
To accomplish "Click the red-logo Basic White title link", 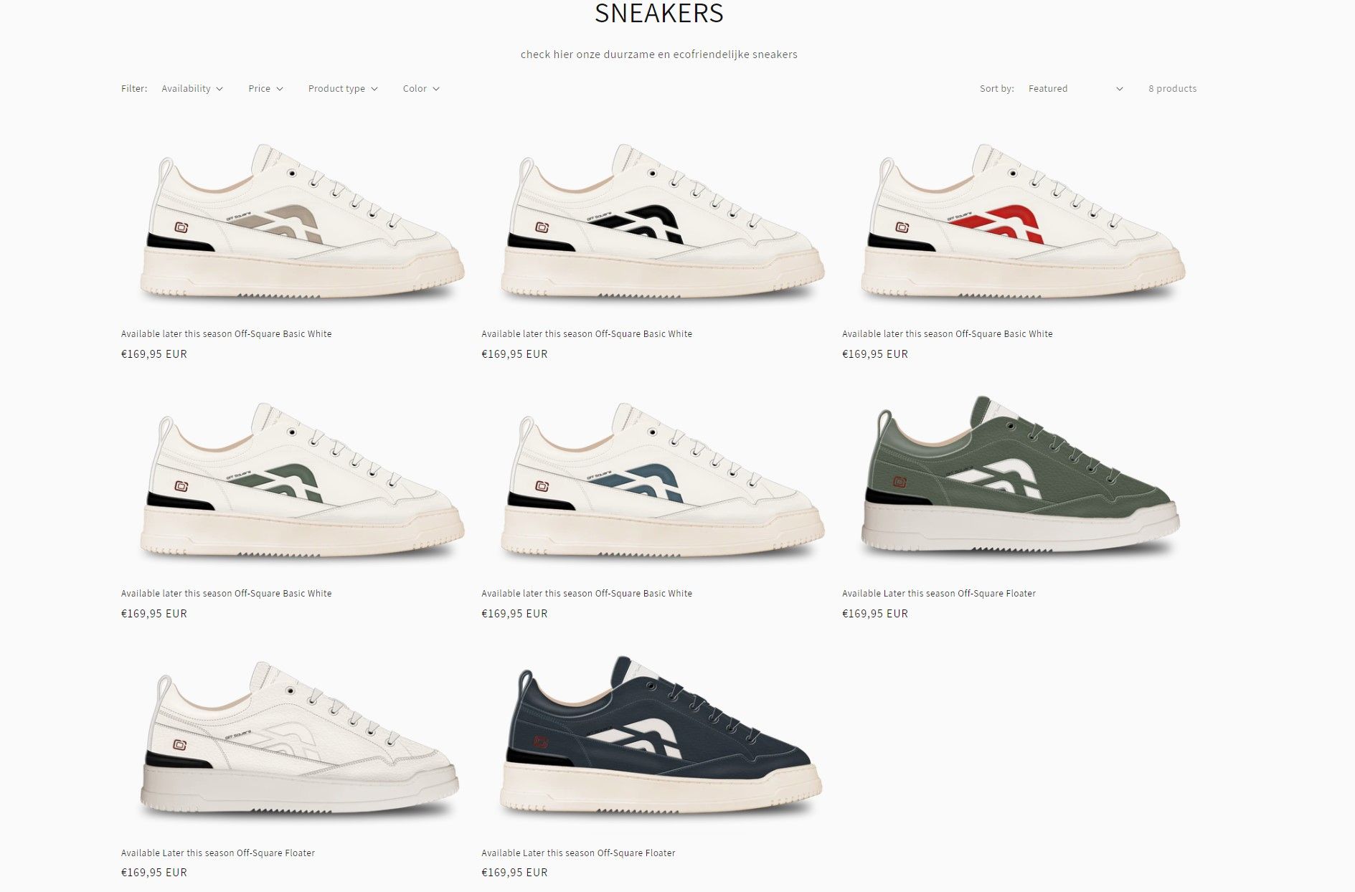I will point(948,334).
